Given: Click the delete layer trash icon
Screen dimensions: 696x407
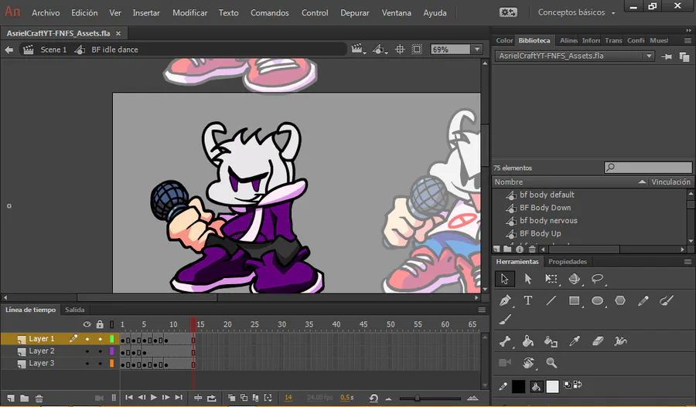Looking at the screenshot, I should (39, 399).
